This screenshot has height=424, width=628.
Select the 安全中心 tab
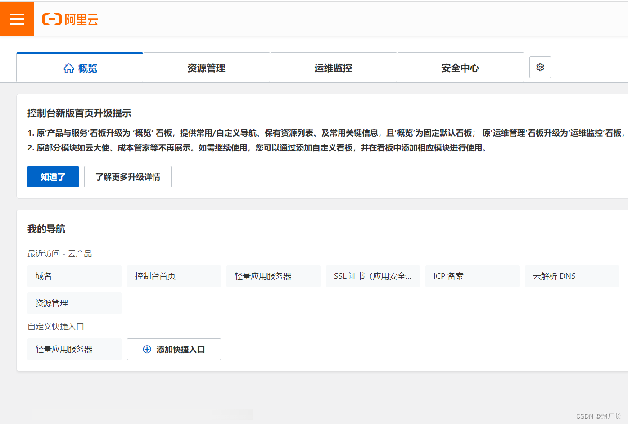click(x=460, y=68)
